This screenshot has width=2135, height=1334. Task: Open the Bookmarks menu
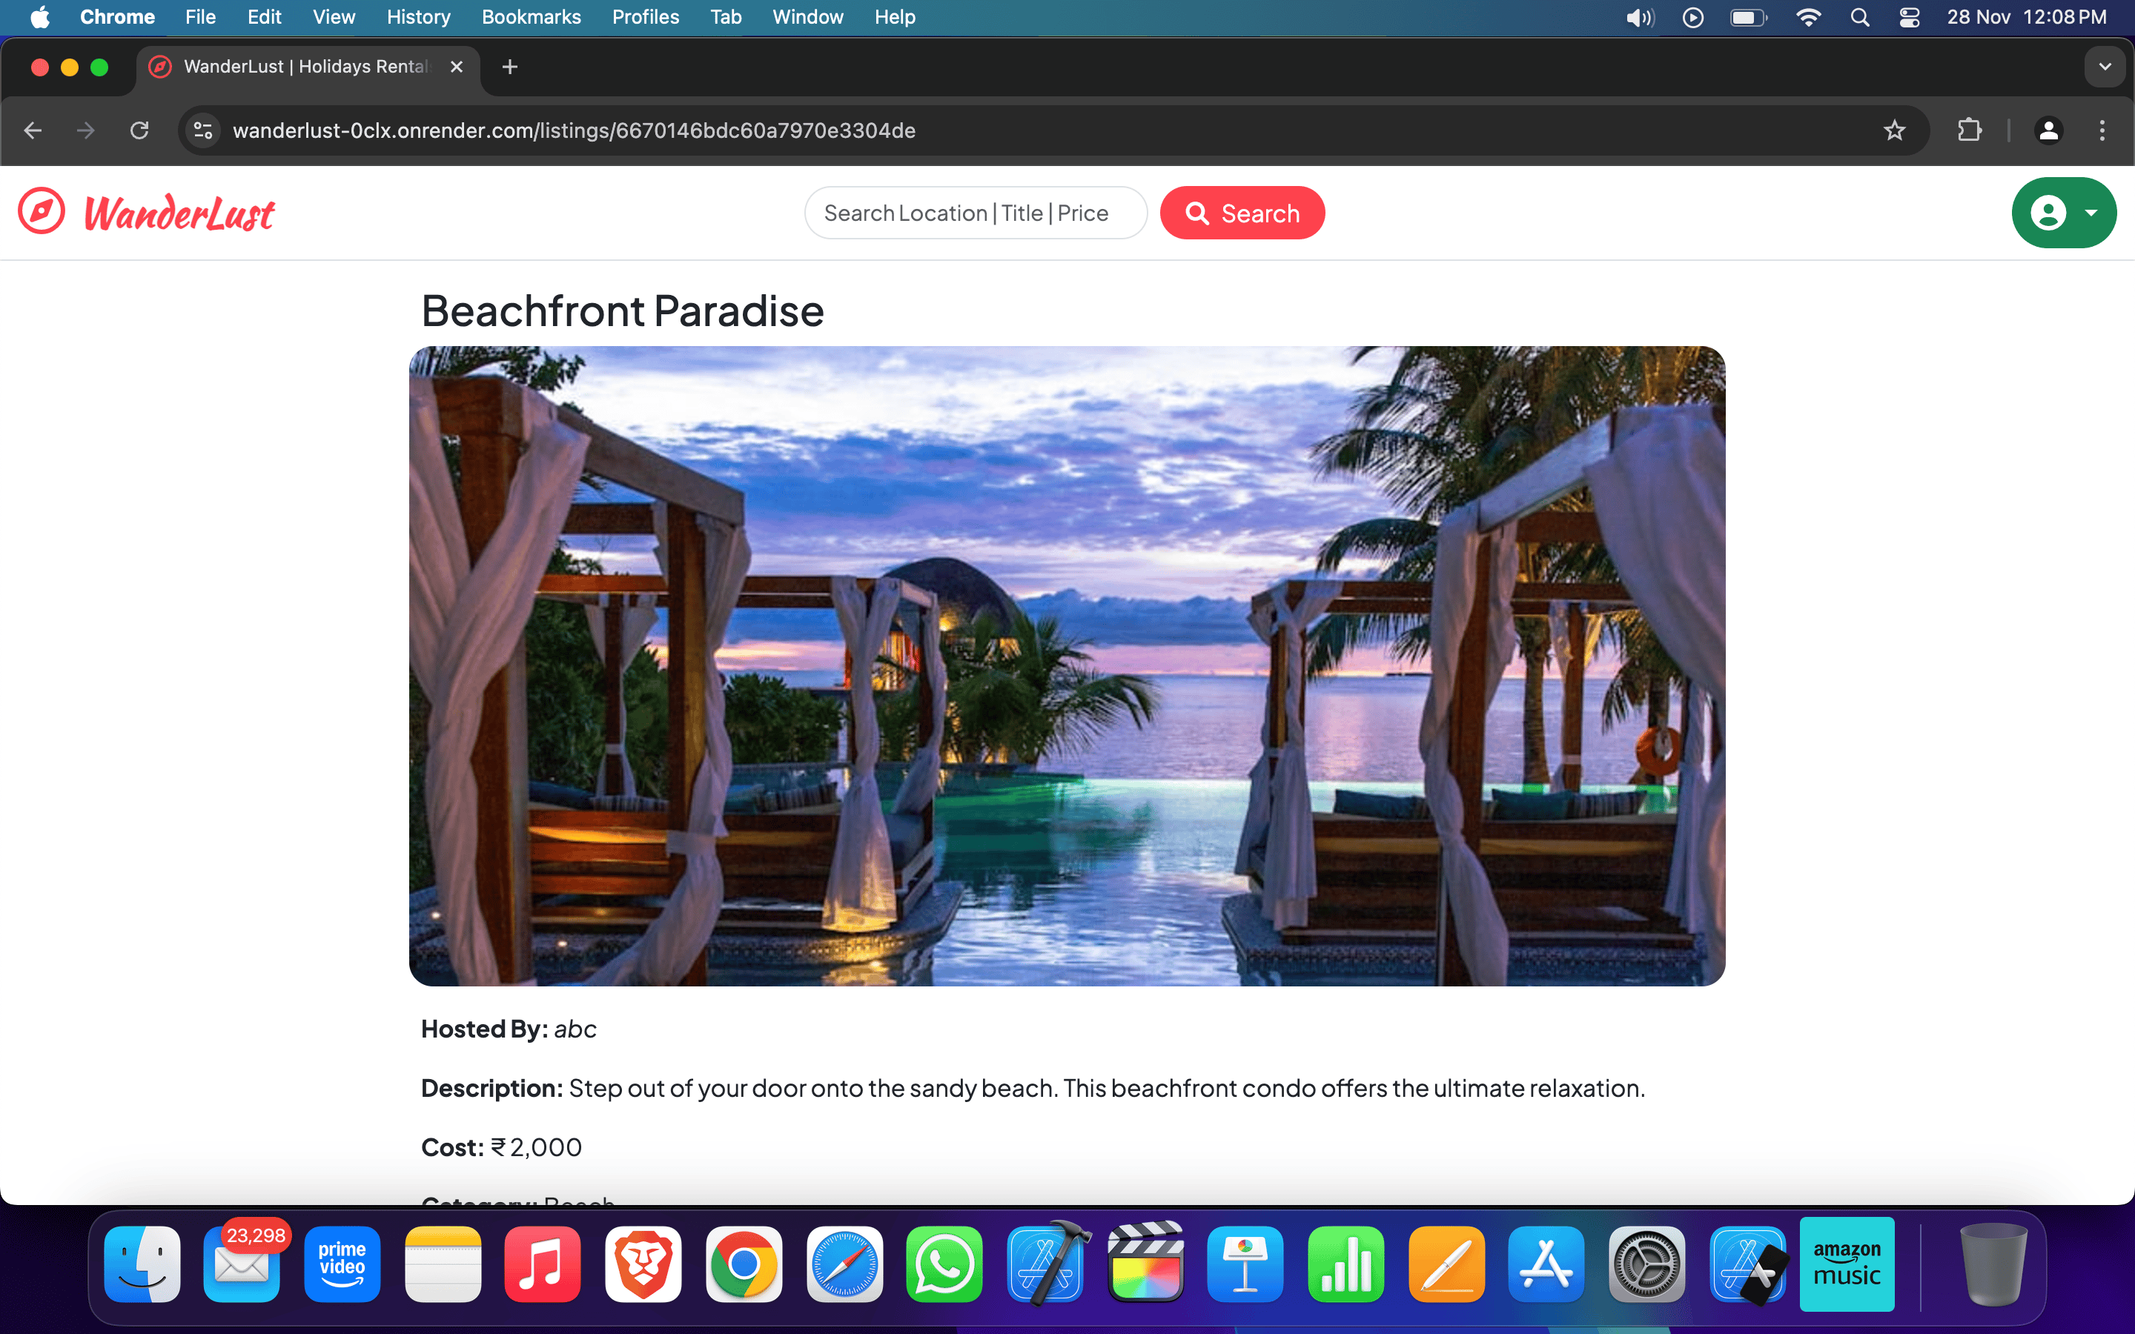(x=530, y=17)
